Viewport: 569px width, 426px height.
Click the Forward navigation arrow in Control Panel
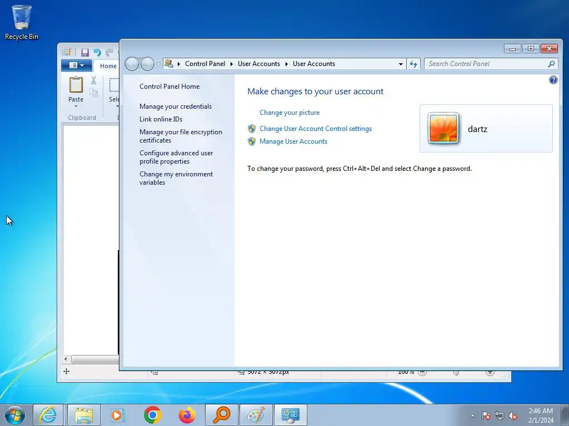pyautogui.click(x=147, y=64)
